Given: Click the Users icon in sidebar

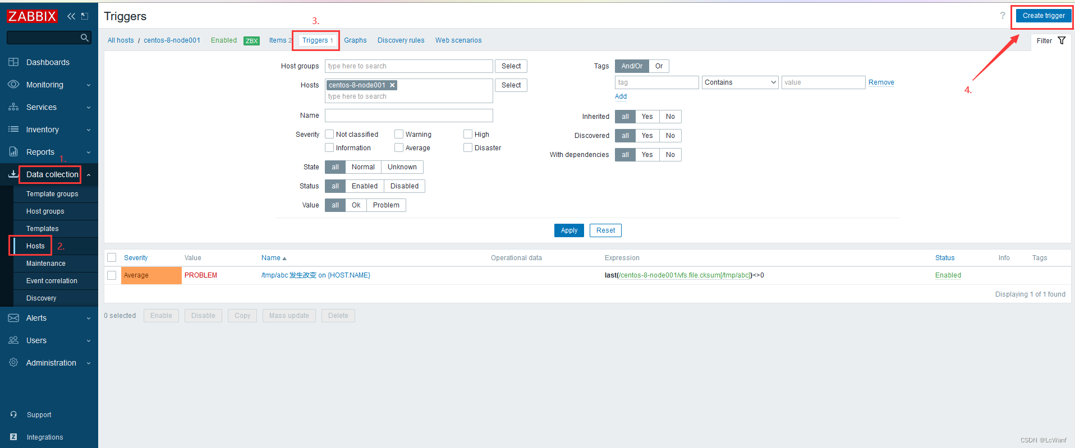Looking at the screenshot, I should [x=13, y=340].
